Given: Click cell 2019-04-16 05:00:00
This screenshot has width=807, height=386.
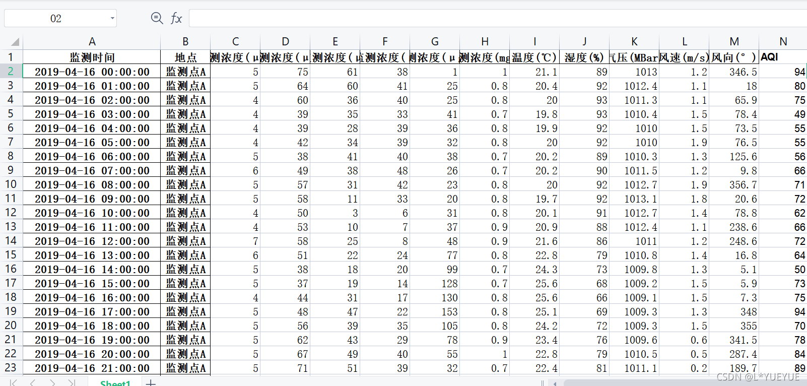Looking at the screenshot, I should [x=92, y=142].
